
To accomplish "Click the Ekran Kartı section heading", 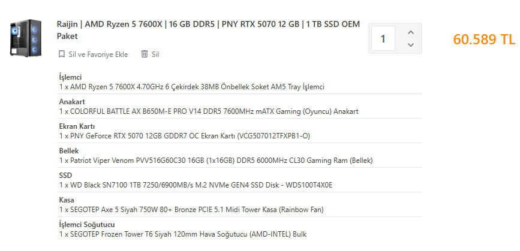I will tap(76, 126).
